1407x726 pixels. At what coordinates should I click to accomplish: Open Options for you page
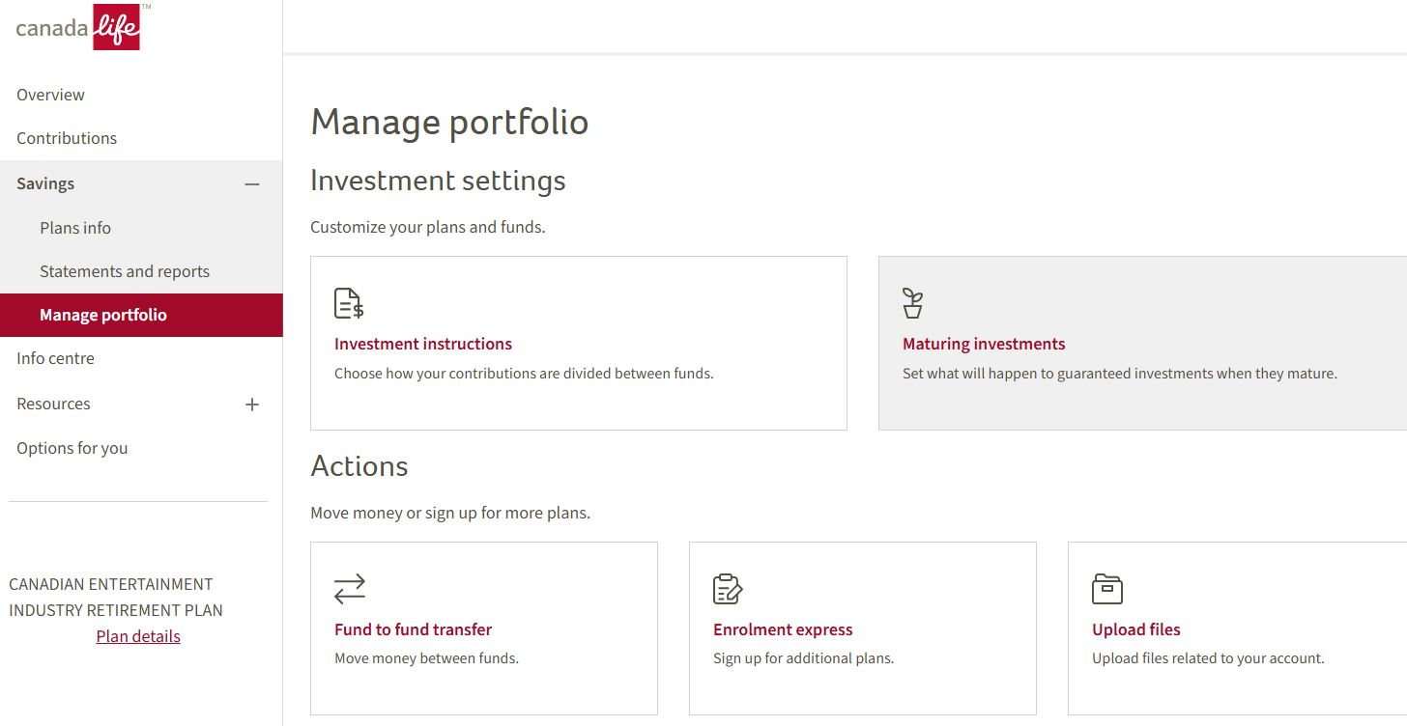72,448
